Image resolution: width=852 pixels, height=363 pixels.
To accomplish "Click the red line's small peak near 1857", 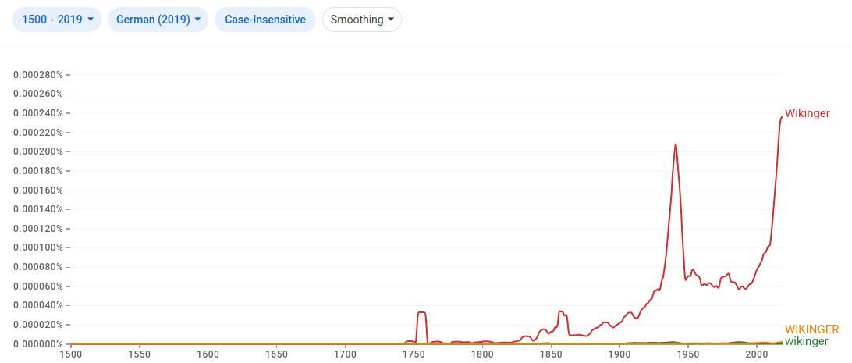I will pyautogui.click(x=560, y=312).
